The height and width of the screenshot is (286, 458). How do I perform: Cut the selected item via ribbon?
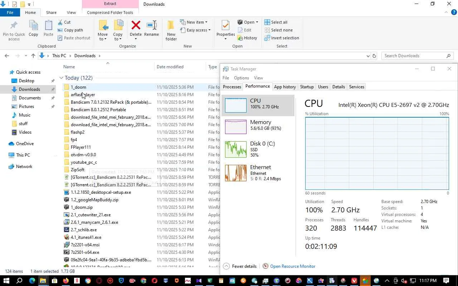coord(64,22)
